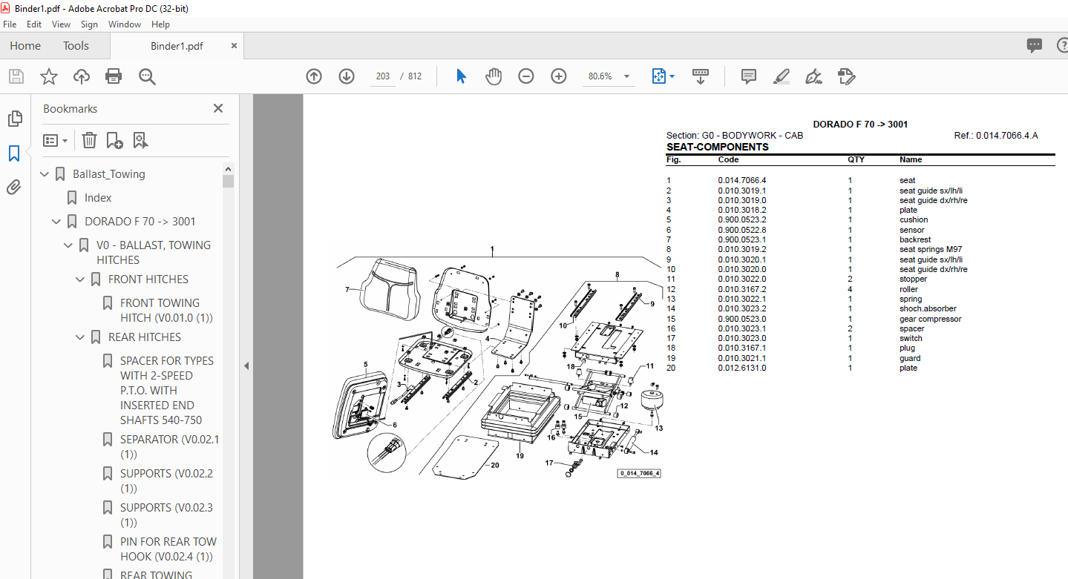Open the bookmarks options dropdown
The height and width of the screenshot is (579, 1068).
coord(56,140)
